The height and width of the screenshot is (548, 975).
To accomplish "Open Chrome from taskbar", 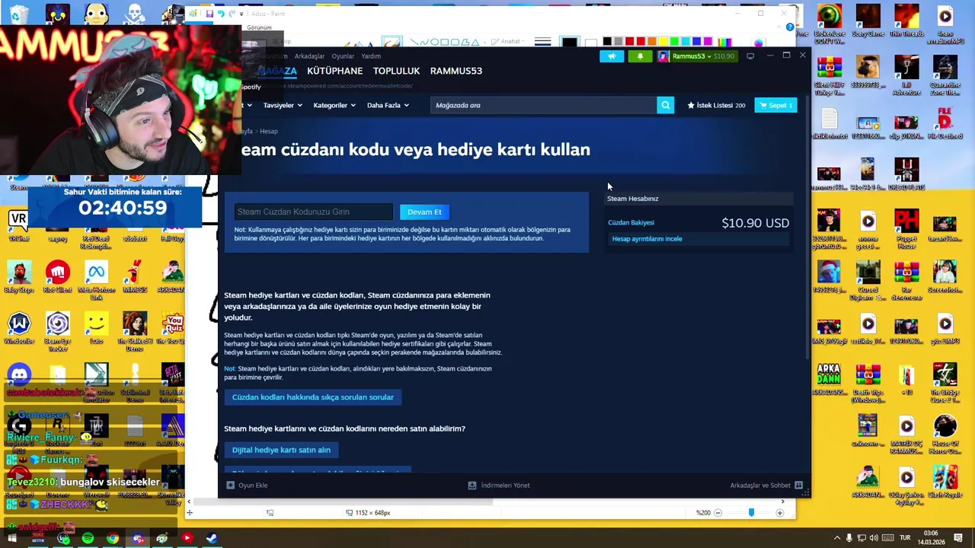I will pos(113,539).
